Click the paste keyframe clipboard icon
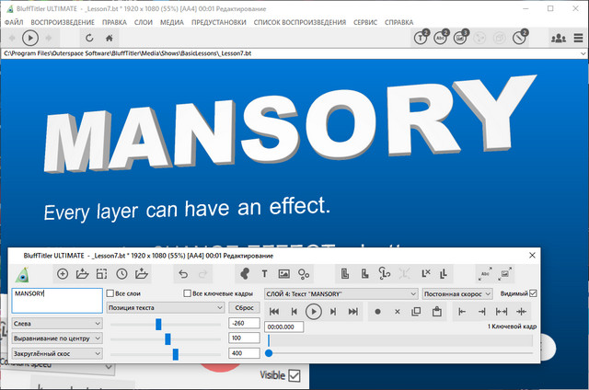 click(x=435, y=312)
